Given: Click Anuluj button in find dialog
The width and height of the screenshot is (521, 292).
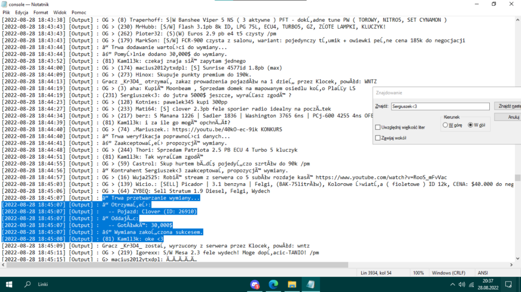Looking at the screenshot, I should 507,117.
